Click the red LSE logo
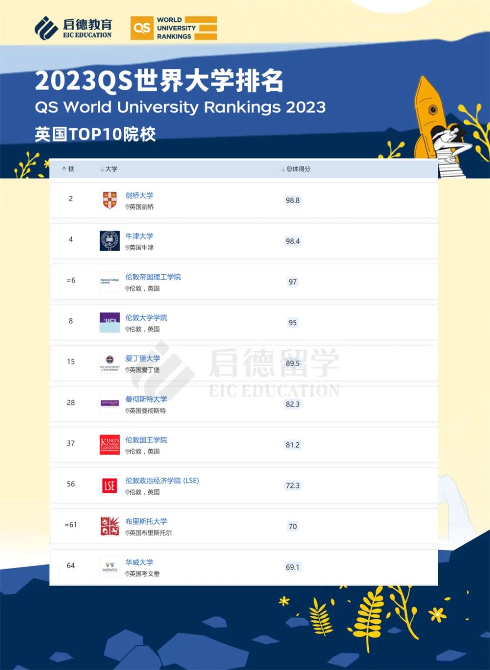Viewport: 490px width, 670px height. (x=110, y=486)
